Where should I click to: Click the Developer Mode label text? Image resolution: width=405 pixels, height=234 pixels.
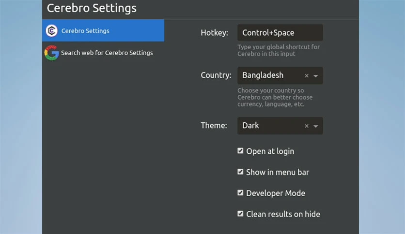point(276,193)
